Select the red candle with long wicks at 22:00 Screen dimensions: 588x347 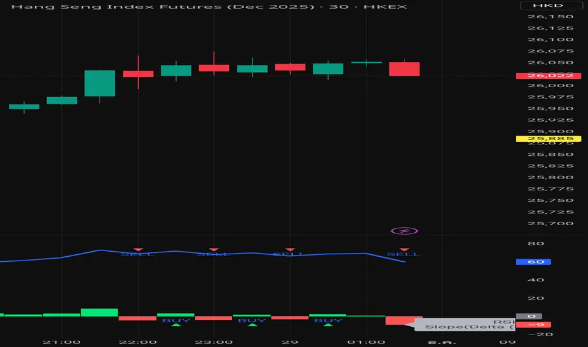coord(138,74)
